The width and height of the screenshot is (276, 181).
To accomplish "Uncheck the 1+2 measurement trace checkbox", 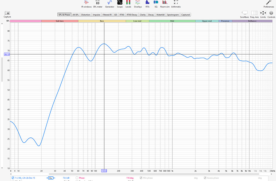I will pyautogui.click(x=13, y=178).
